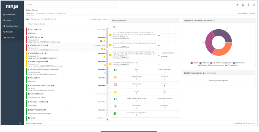Collapse the Neueste sidebar section
259x132 pixels.
point(21,32)
